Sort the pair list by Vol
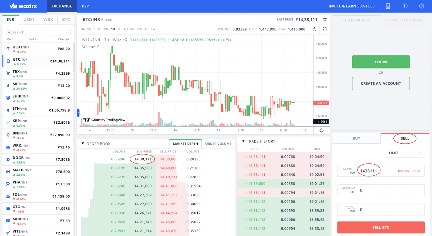432x236 pixels. (x=33, y=39)
